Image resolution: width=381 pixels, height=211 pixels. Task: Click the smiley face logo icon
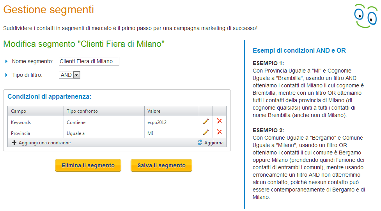click(365, 16)
